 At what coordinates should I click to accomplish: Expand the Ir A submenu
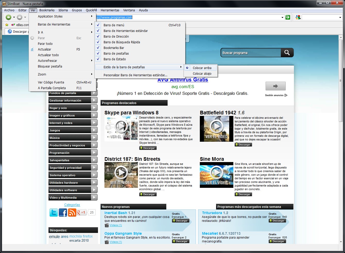(62, 32)
